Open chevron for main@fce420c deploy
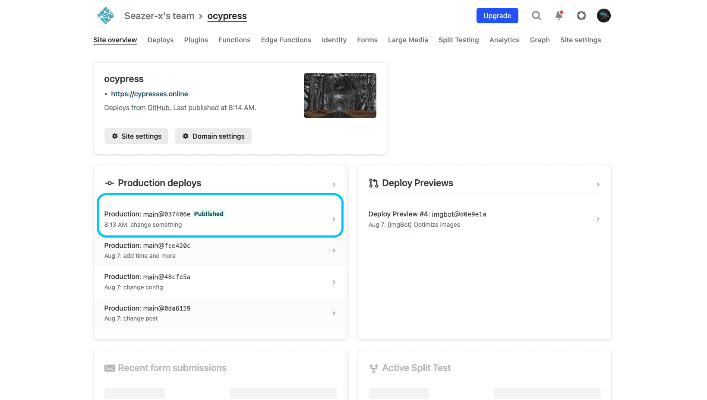Screen dimensions: 707x400 pyautogui.click(x=334, y=251)
